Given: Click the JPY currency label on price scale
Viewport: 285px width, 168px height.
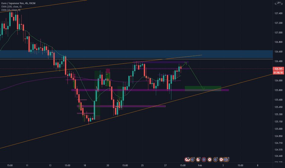Looking at the screenshot, I should click(279, 3).
